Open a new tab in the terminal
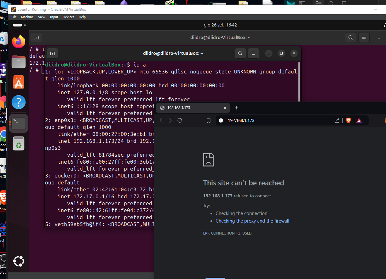The height and width of the screenshot is (279, 386). (52, 53)
